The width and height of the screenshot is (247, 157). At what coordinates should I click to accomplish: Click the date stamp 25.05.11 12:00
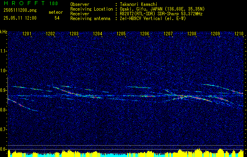click(x=20, y=18)
